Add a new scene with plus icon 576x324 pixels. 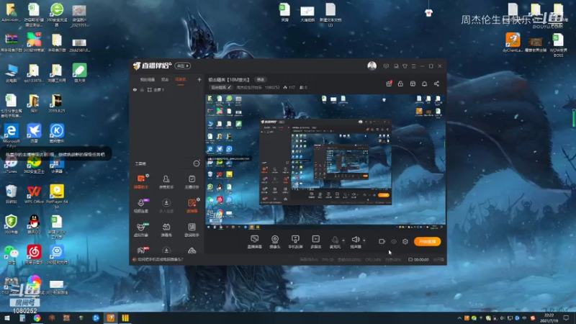pyautogui.click(x=199, y=79)
